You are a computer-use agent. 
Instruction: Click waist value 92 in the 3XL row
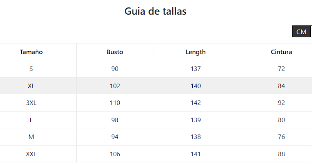(x=281, y=103)
